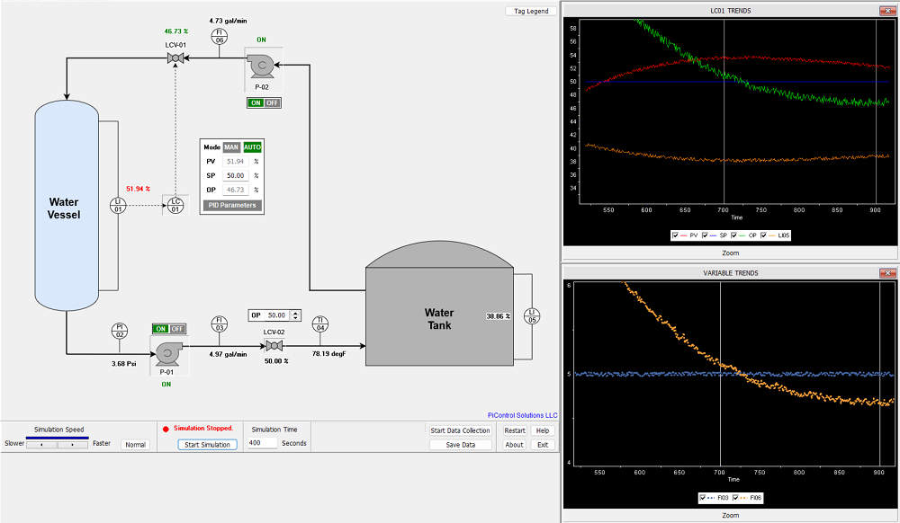
Task: Click the LI 05 level indicator bubble
Action: tap(532, 316)
